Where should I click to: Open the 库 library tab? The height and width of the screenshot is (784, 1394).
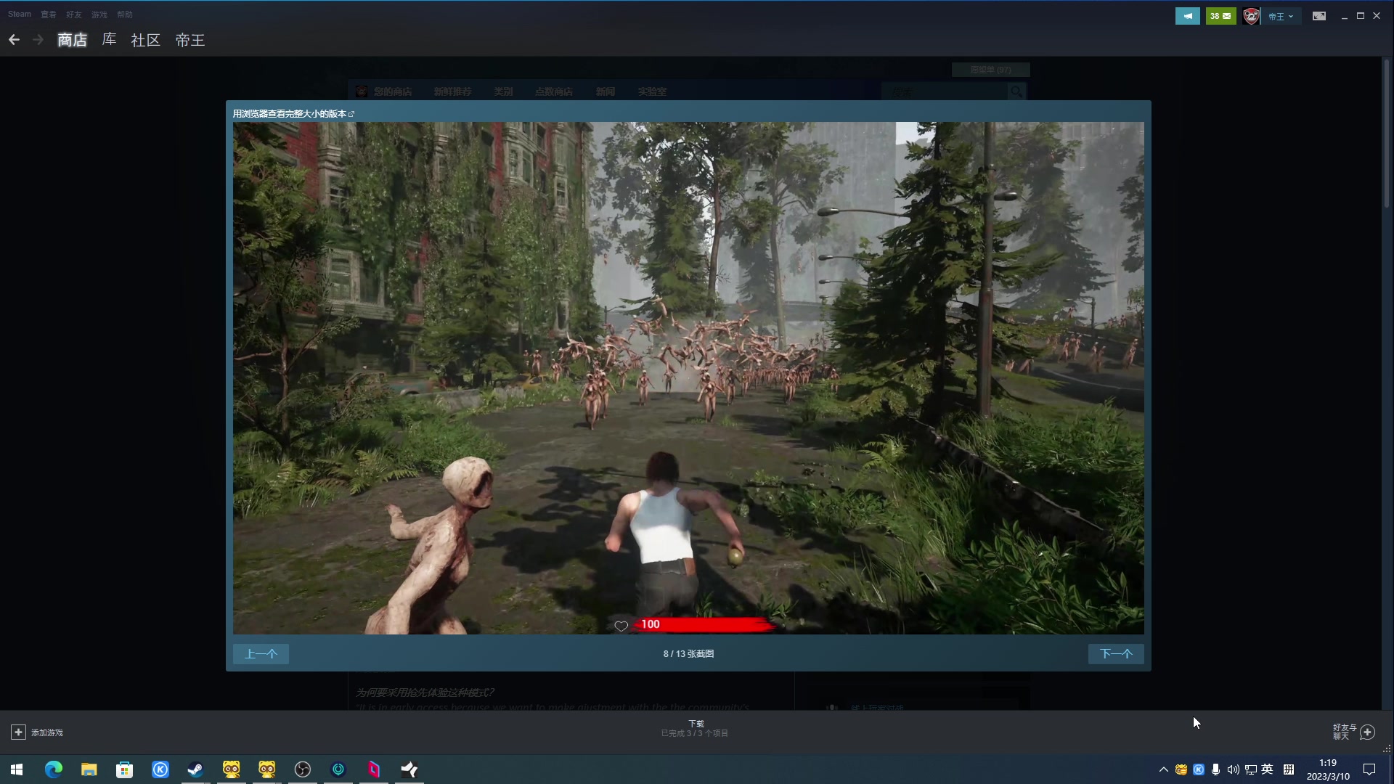(110, 40)
